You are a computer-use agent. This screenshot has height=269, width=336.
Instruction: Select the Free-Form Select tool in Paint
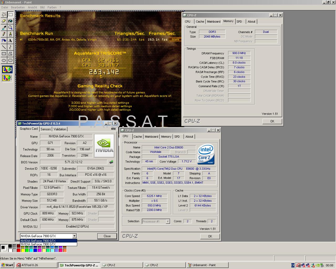[x=4, y=14]
